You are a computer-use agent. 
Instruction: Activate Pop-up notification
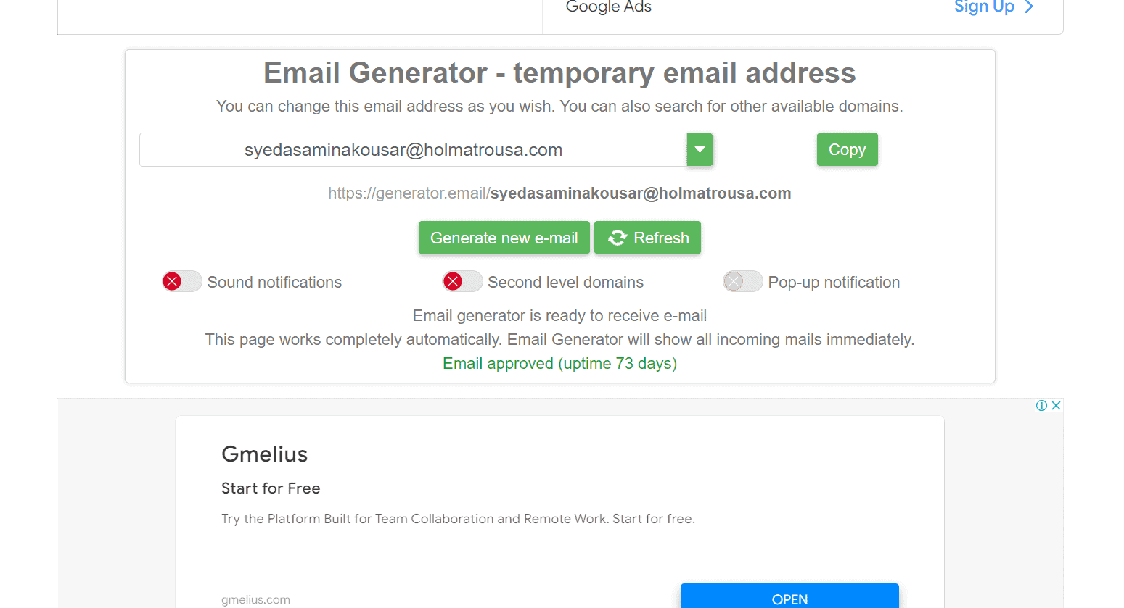tap(742, 281)
